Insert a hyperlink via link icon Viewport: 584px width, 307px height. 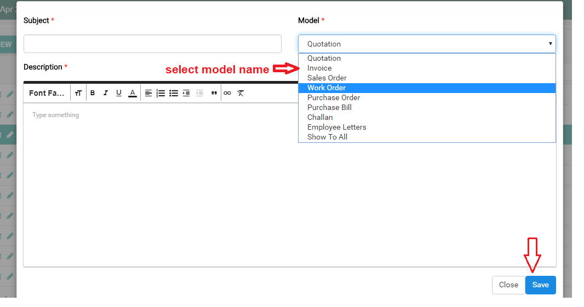click(227, 93)
